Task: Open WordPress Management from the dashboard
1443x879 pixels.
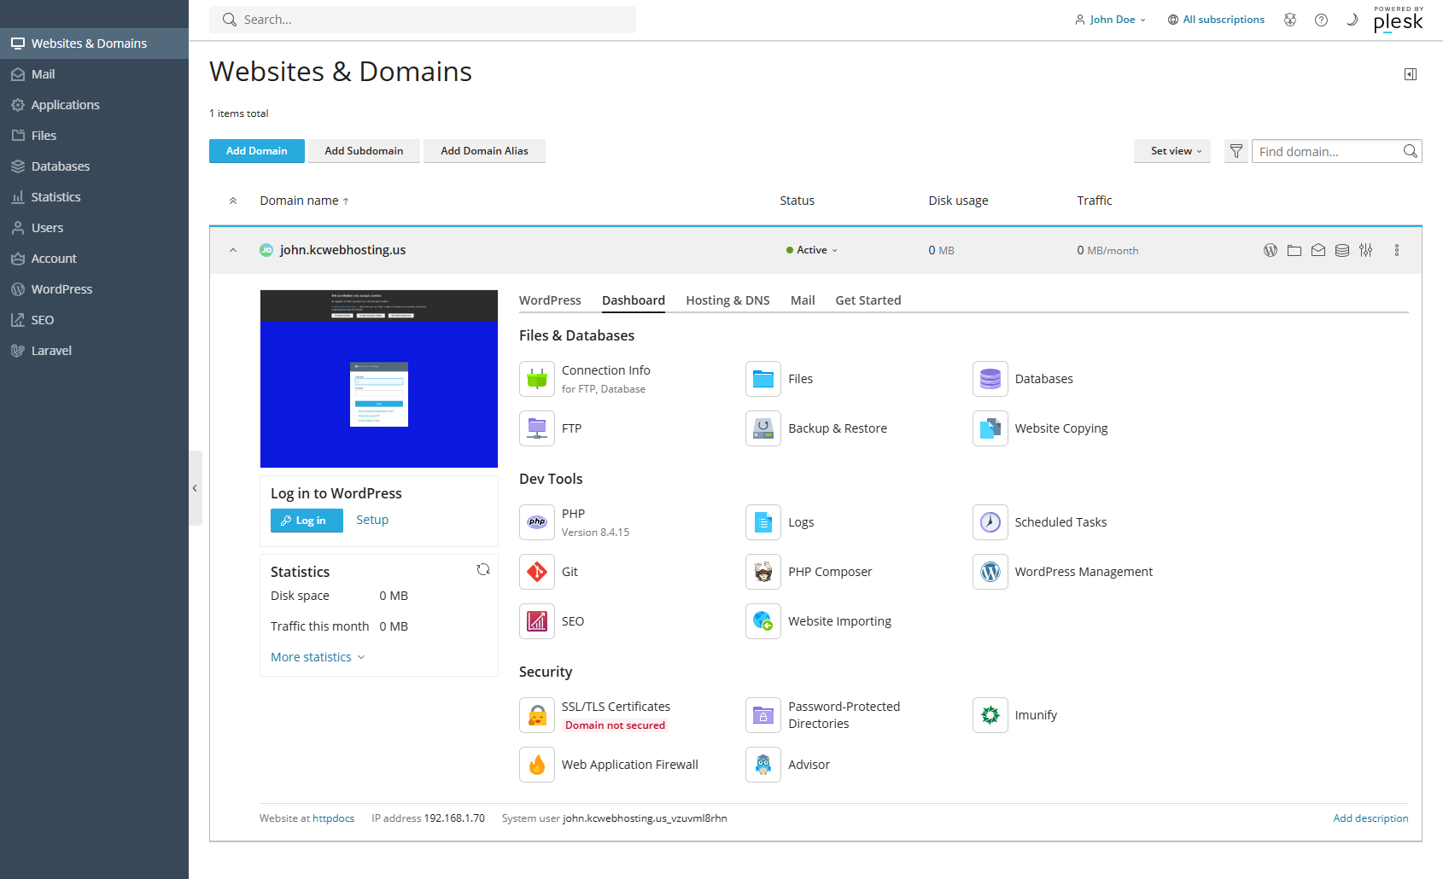Action: tap(1083, 571)
